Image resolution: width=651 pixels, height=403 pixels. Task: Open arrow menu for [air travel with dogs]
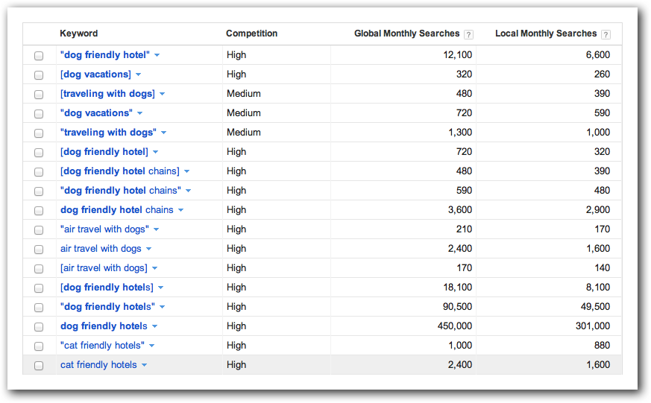[x=154, y=268]
